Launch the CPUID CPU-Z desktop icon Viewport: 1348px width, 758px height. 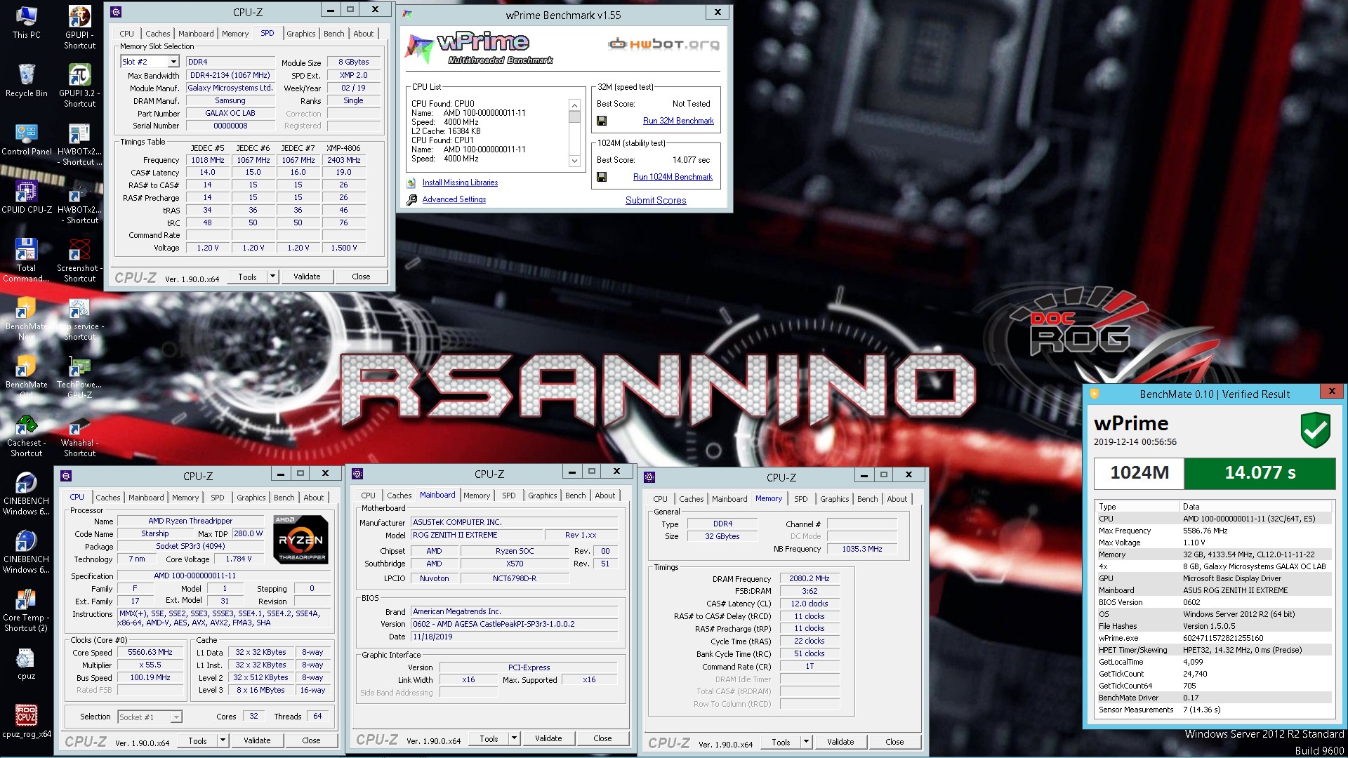[x=26, y=197]
